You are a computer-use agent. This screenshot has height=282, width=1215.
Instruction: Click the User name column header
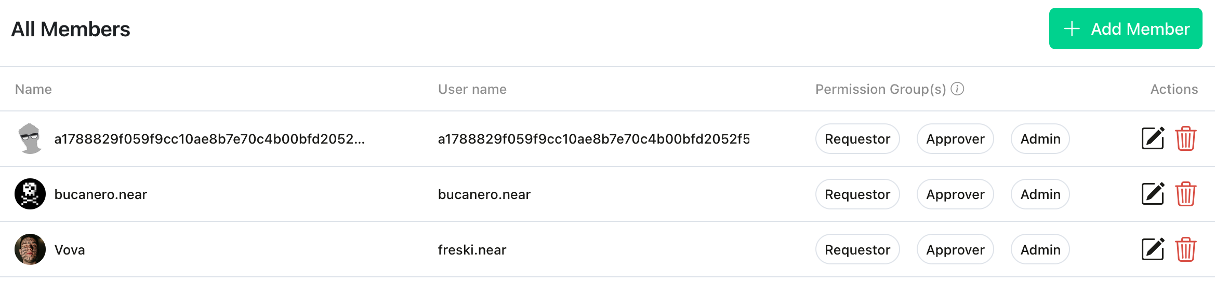(472, 89)
